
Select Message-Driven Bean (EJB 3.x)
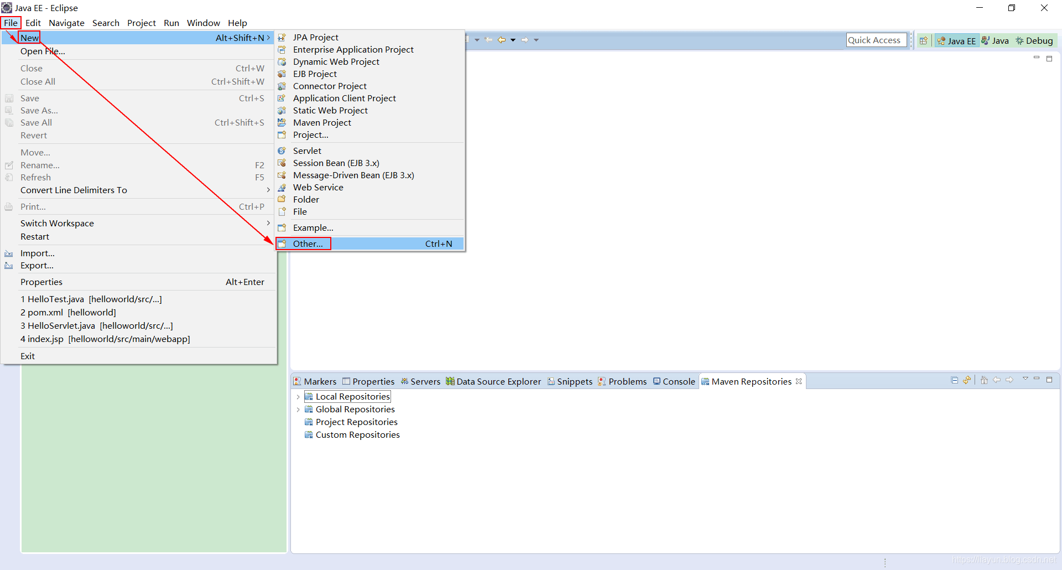(x=369, y=175)
